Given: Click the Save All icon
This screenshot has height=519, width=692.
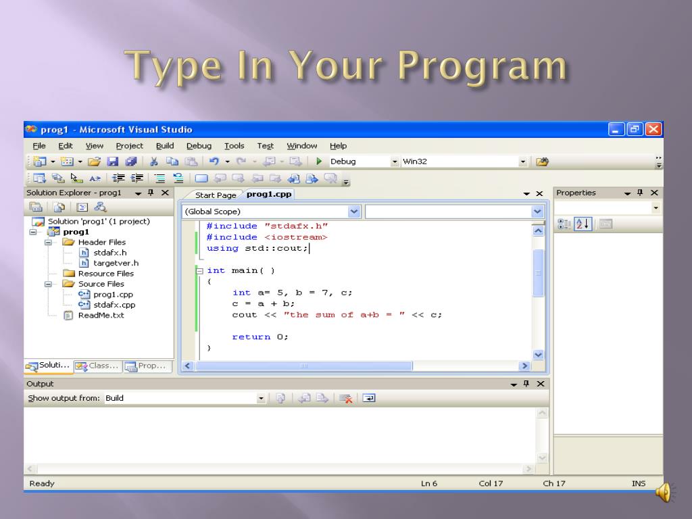Looking at the screenshot, I should pos(131,162).
